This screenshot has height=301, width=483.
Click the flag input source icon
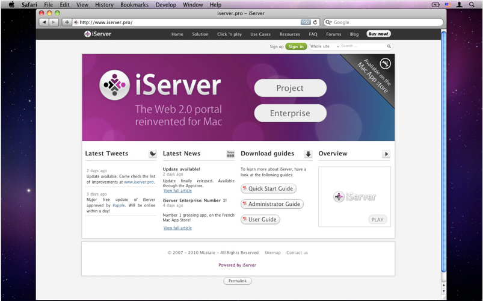click(448, 5)
